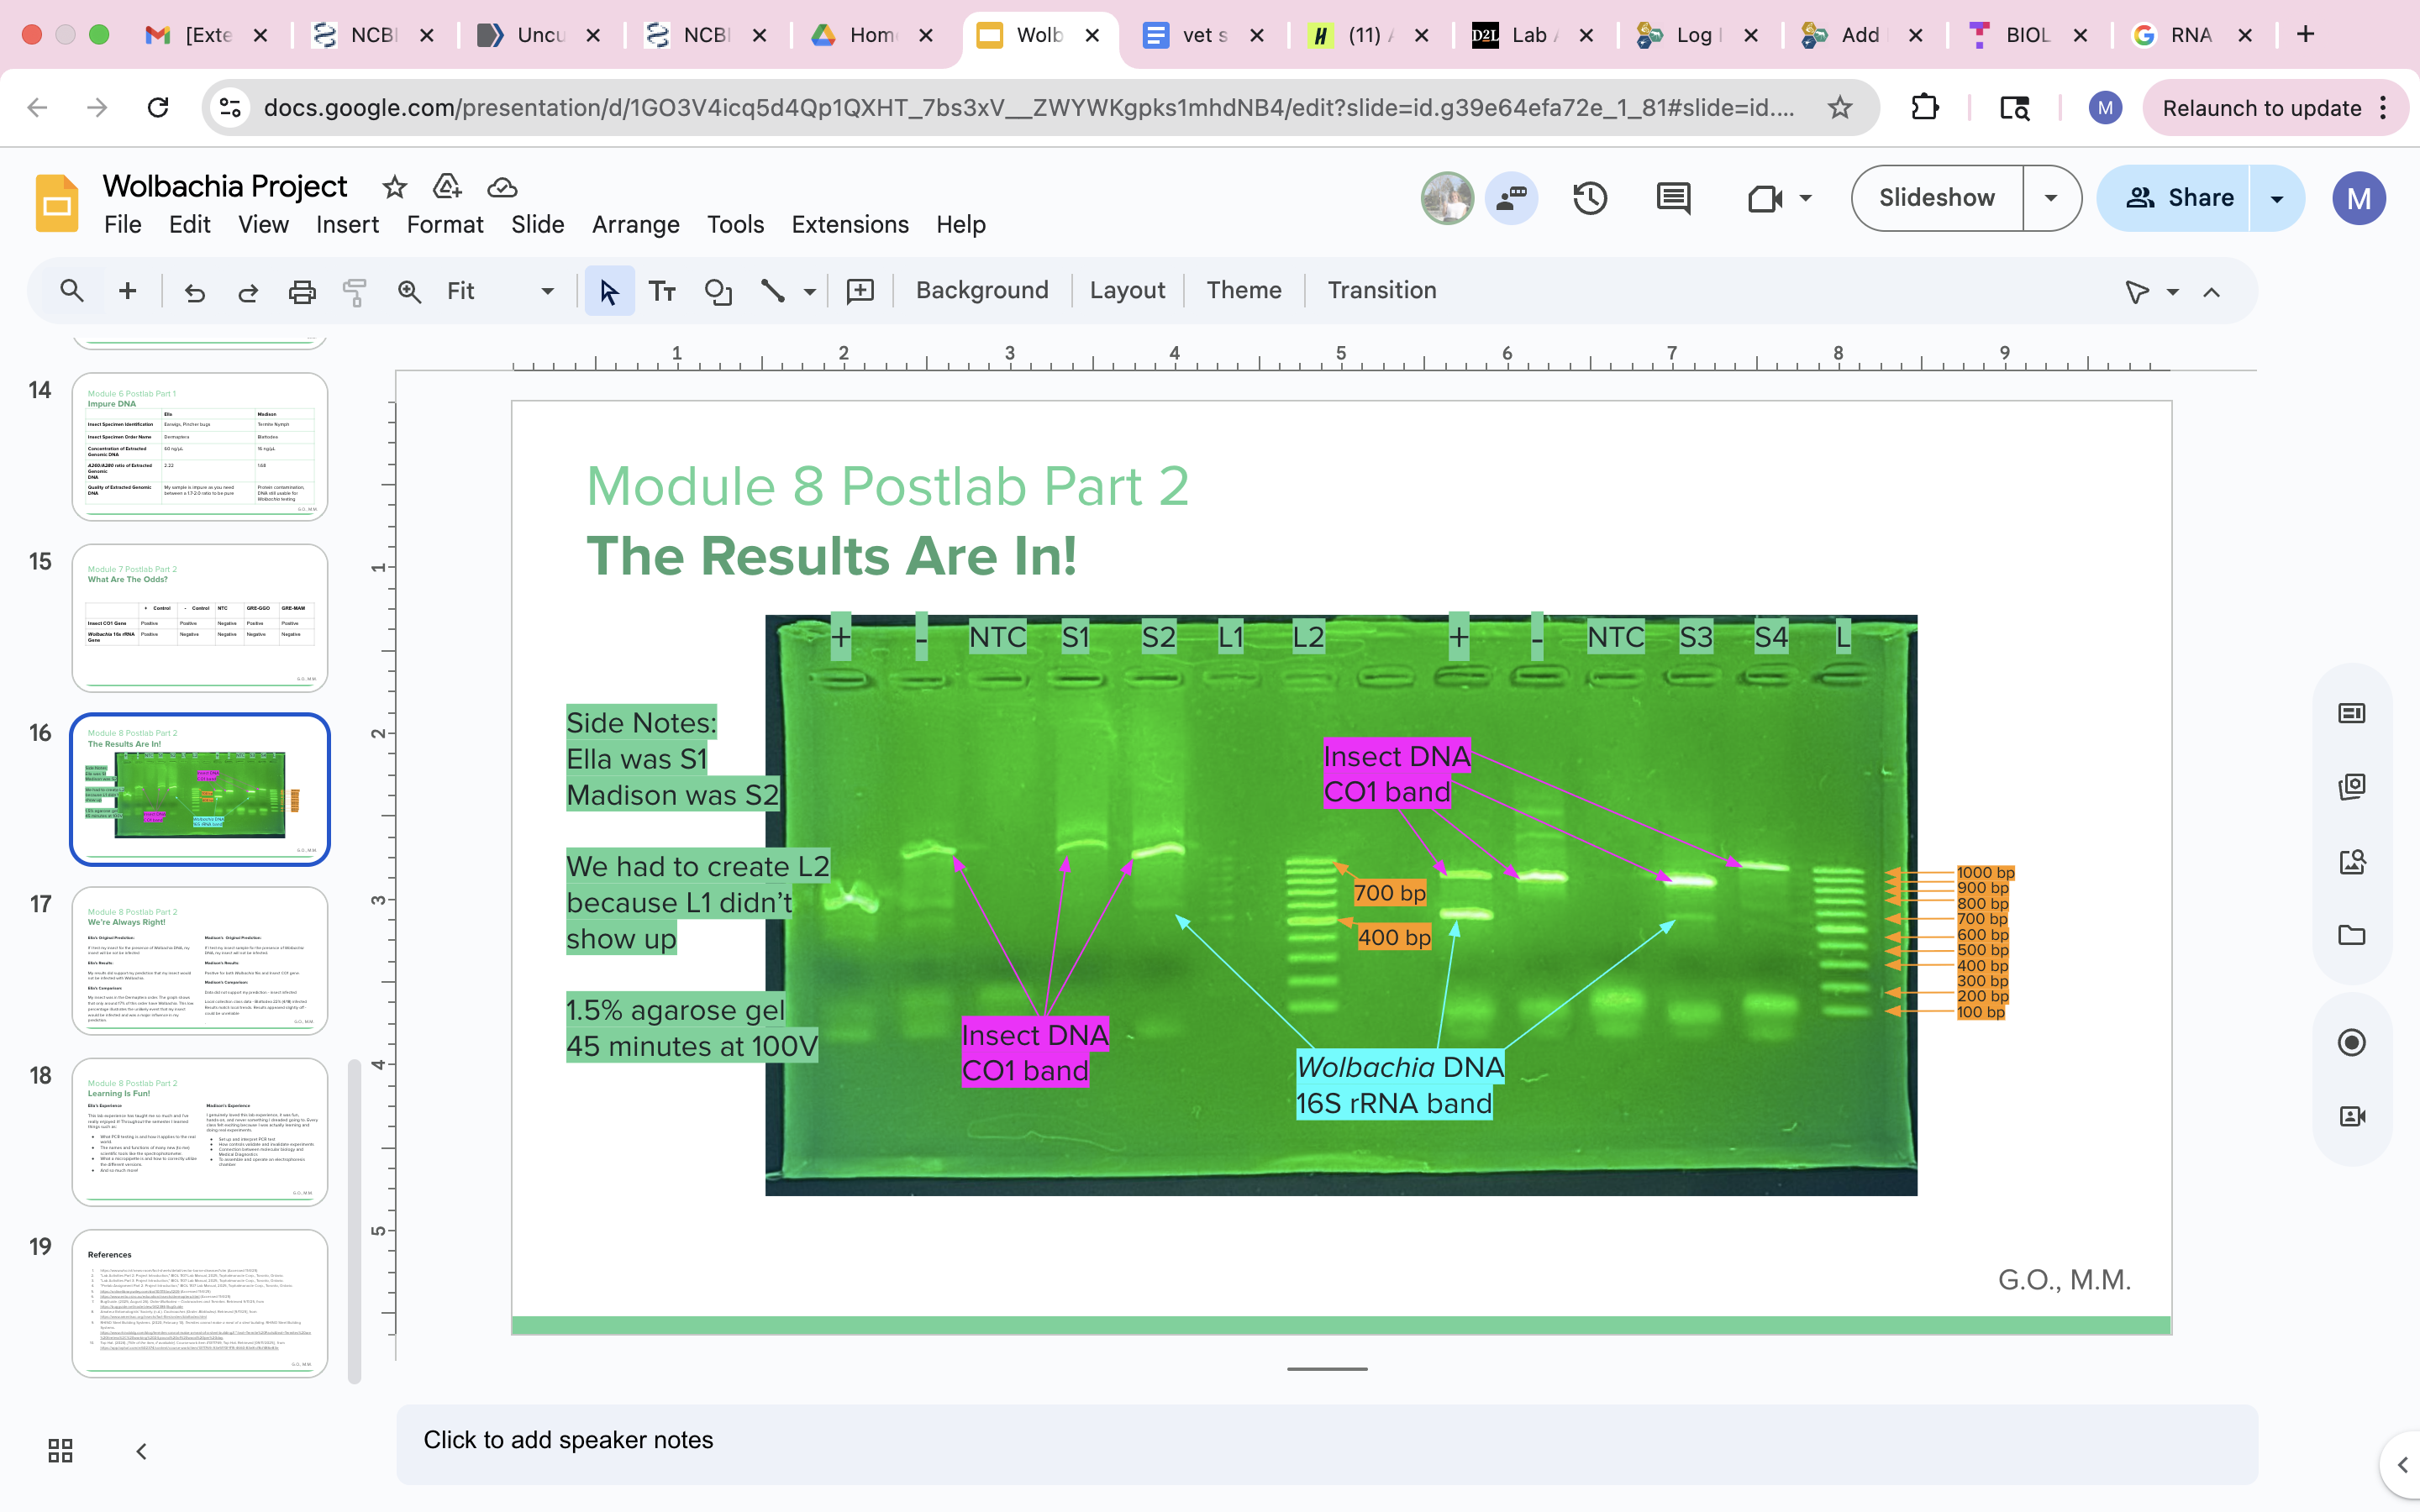2420x1512 pixels.
Task: Open the comments history icon
Action: [x=1673, y=198]
